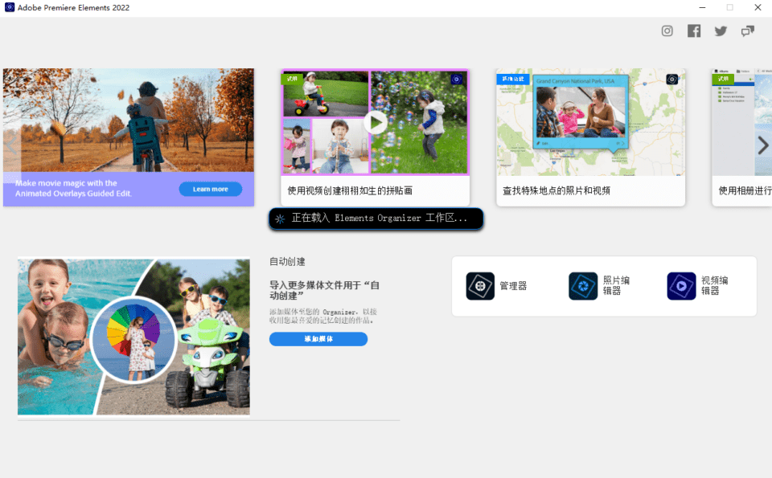Launch the Photo Editor (照片编辑器) icon

pyautogui.click(x=583, y=286)
